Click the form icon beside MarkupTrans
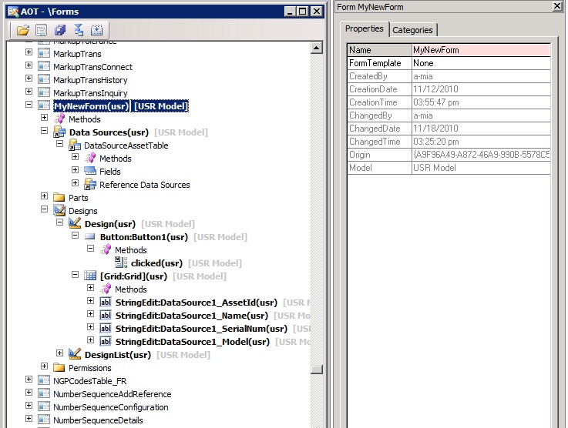 44,54
